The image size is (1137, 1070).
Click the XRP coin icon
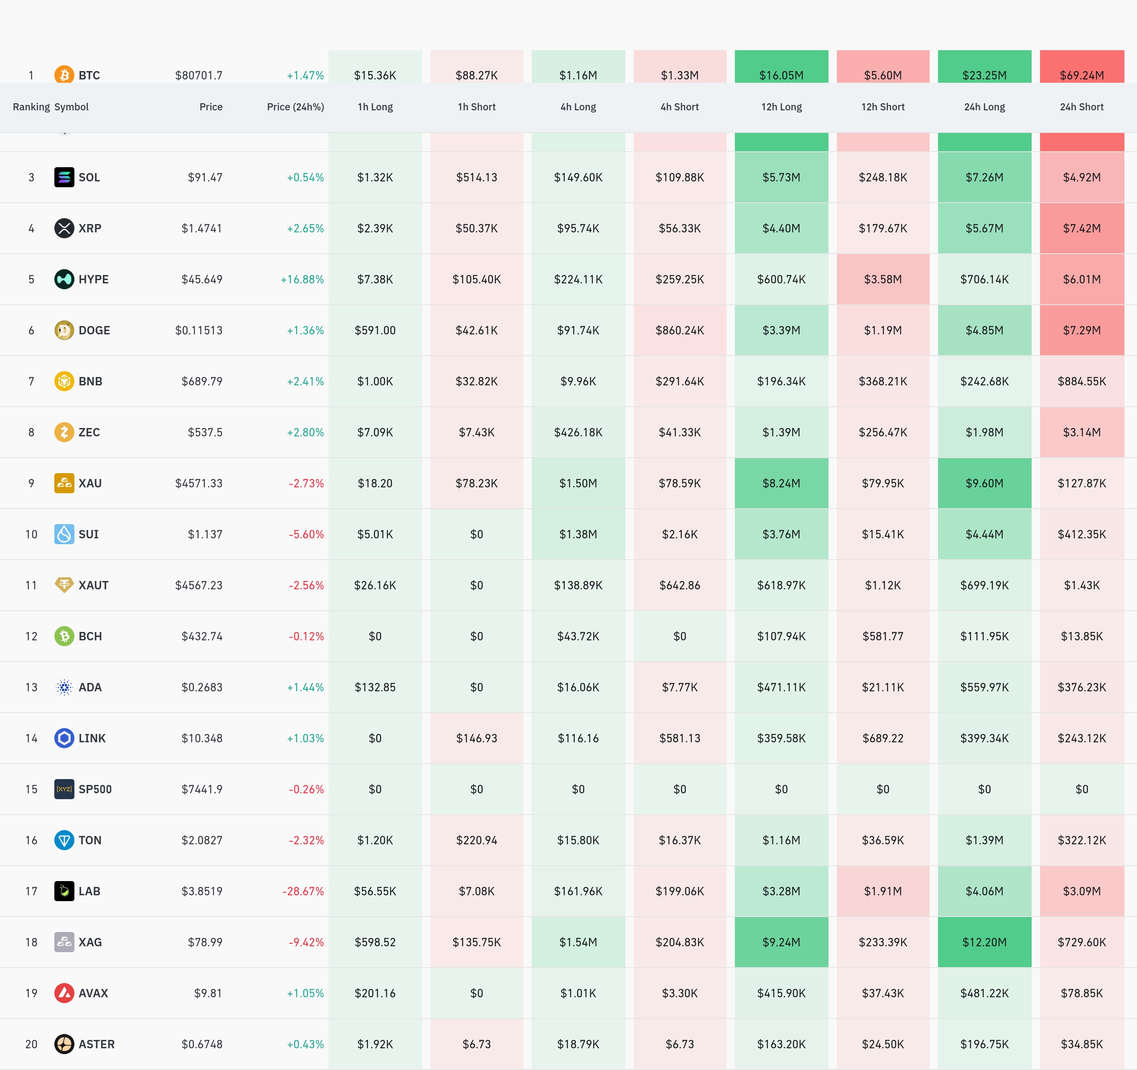pyautogui.click(x=64, y=228)
